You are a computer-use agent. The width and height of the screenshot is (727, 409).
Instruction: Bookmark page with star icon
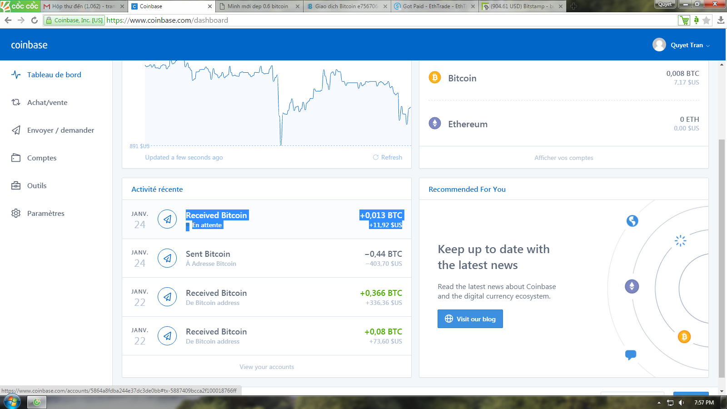[707, 20]
